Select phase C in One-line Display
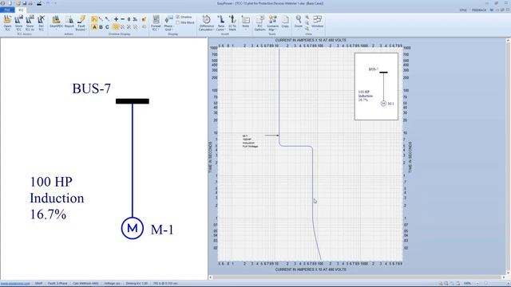 107,27
